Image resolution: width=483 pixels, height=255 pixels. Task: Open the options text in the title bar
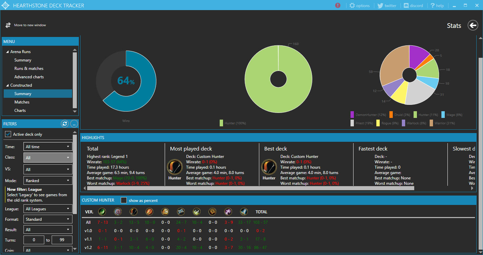coord(363,6)
